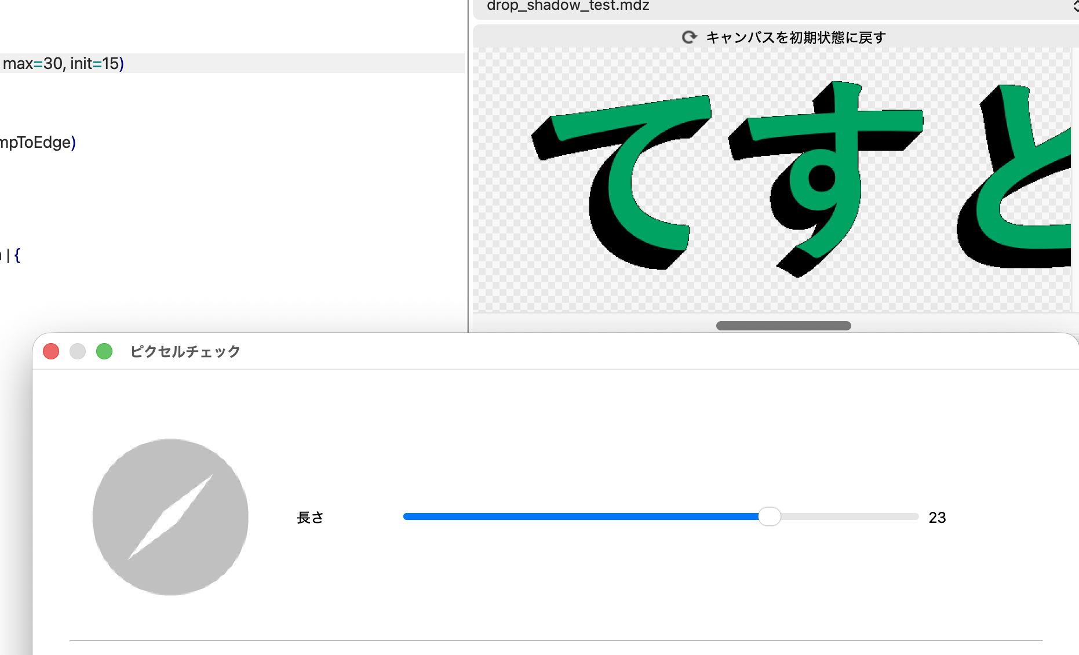The height and width of the screenshot is (655, 1079).
Task: Click the opening brace in the code editor
Action: [17, 254]
